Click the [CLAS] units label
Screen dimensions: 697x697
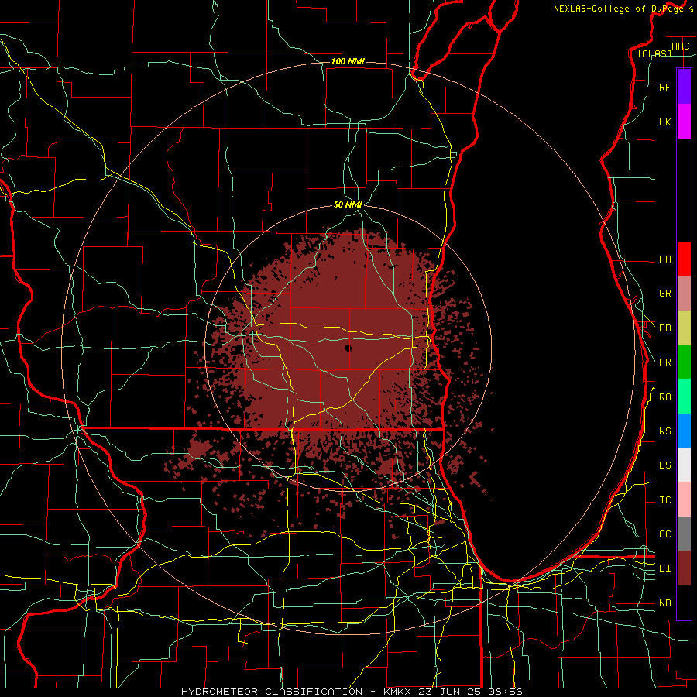click(654, 53)
